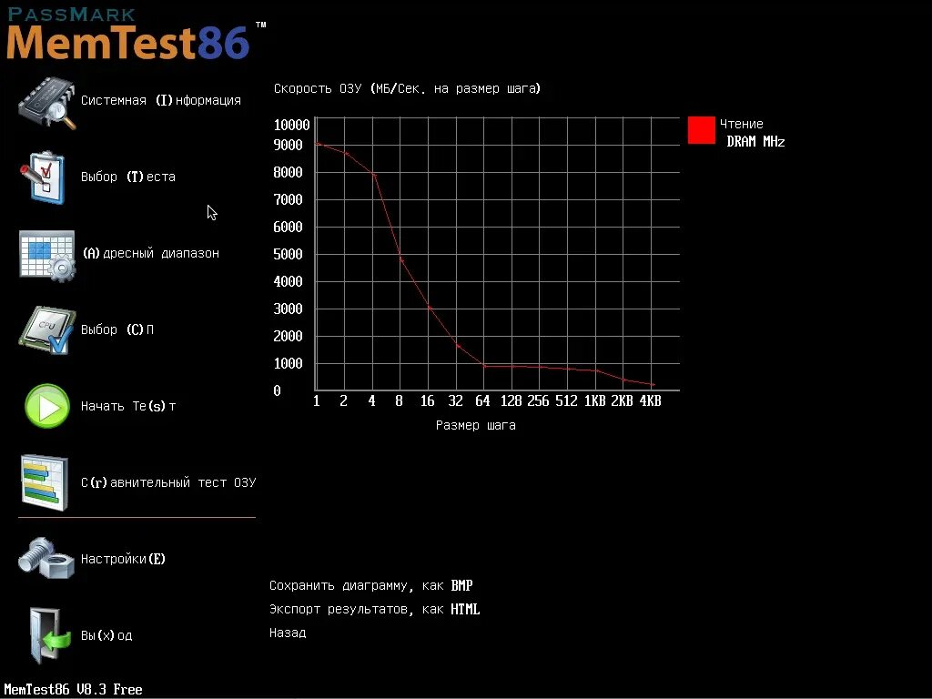
Task: Open Address Range using the grid-and-gear icon
Action: (x=46, y=253)
